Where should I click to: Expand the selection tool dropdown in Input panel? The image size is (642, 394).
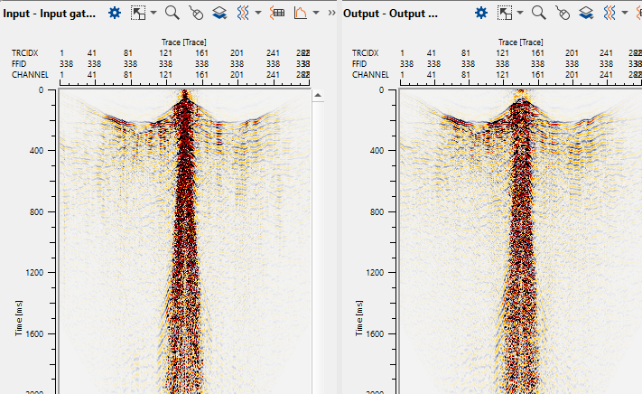pos(154,14)
